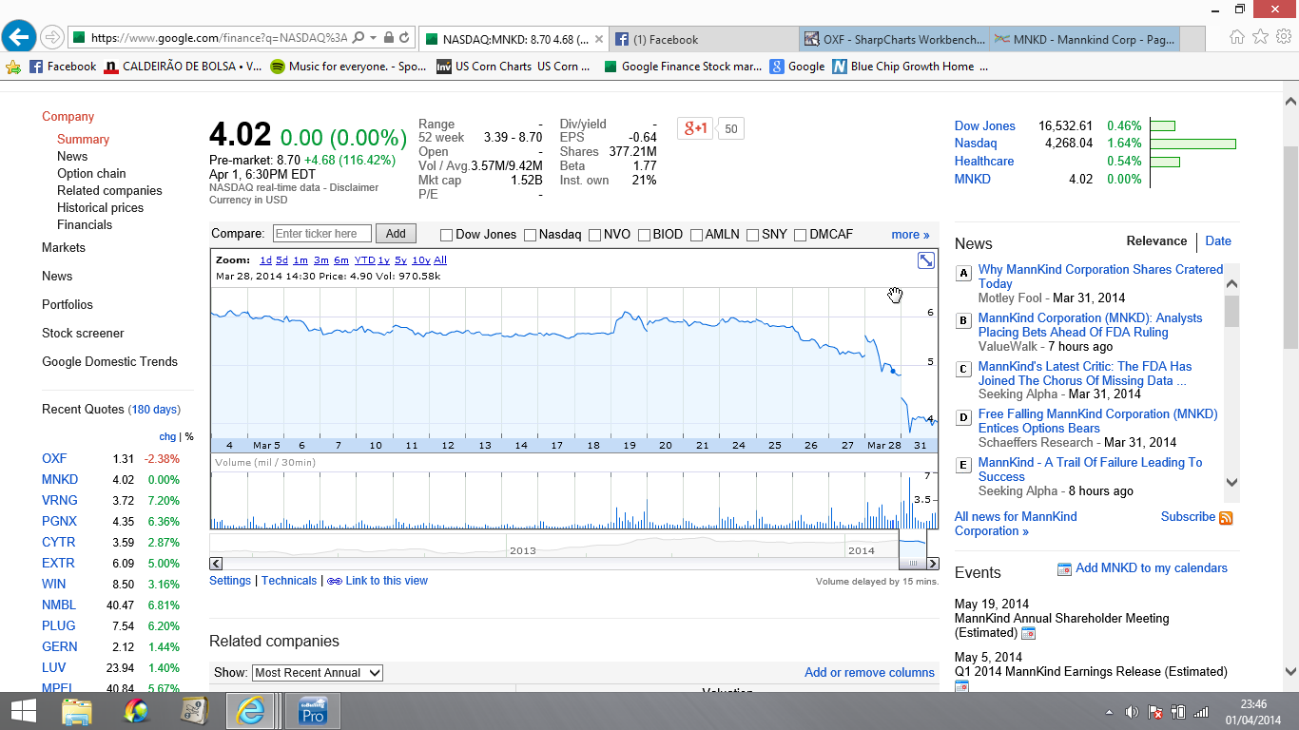Click the chart timeline left scroll arrow
This screenshot has width=1299, height=730.
(216, 564)
